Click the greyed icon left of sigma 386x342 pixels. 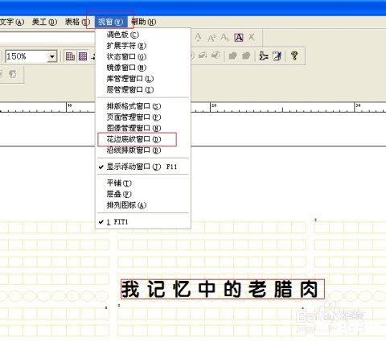[246, 56]
